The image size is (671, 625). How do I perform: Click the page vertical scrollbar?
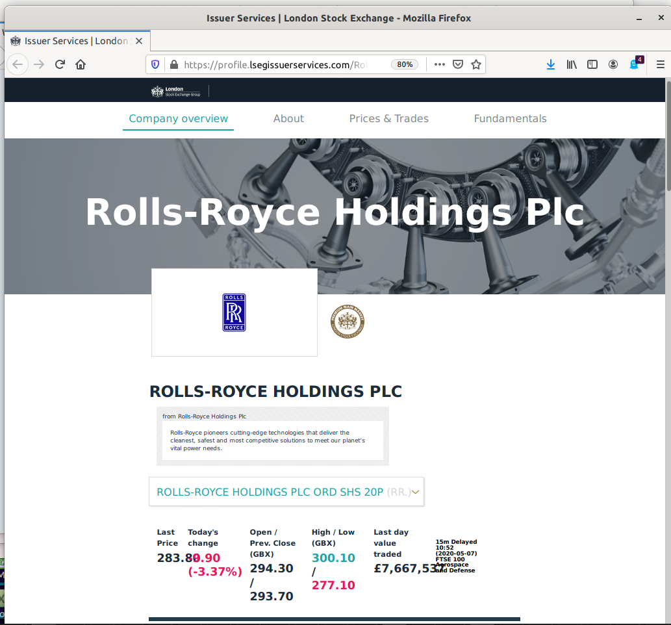point(668,135)
